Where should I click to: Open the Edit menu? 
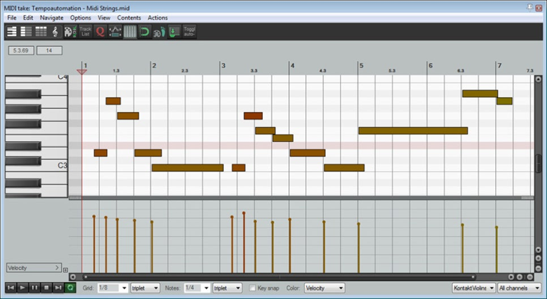[x=28, y=18]
